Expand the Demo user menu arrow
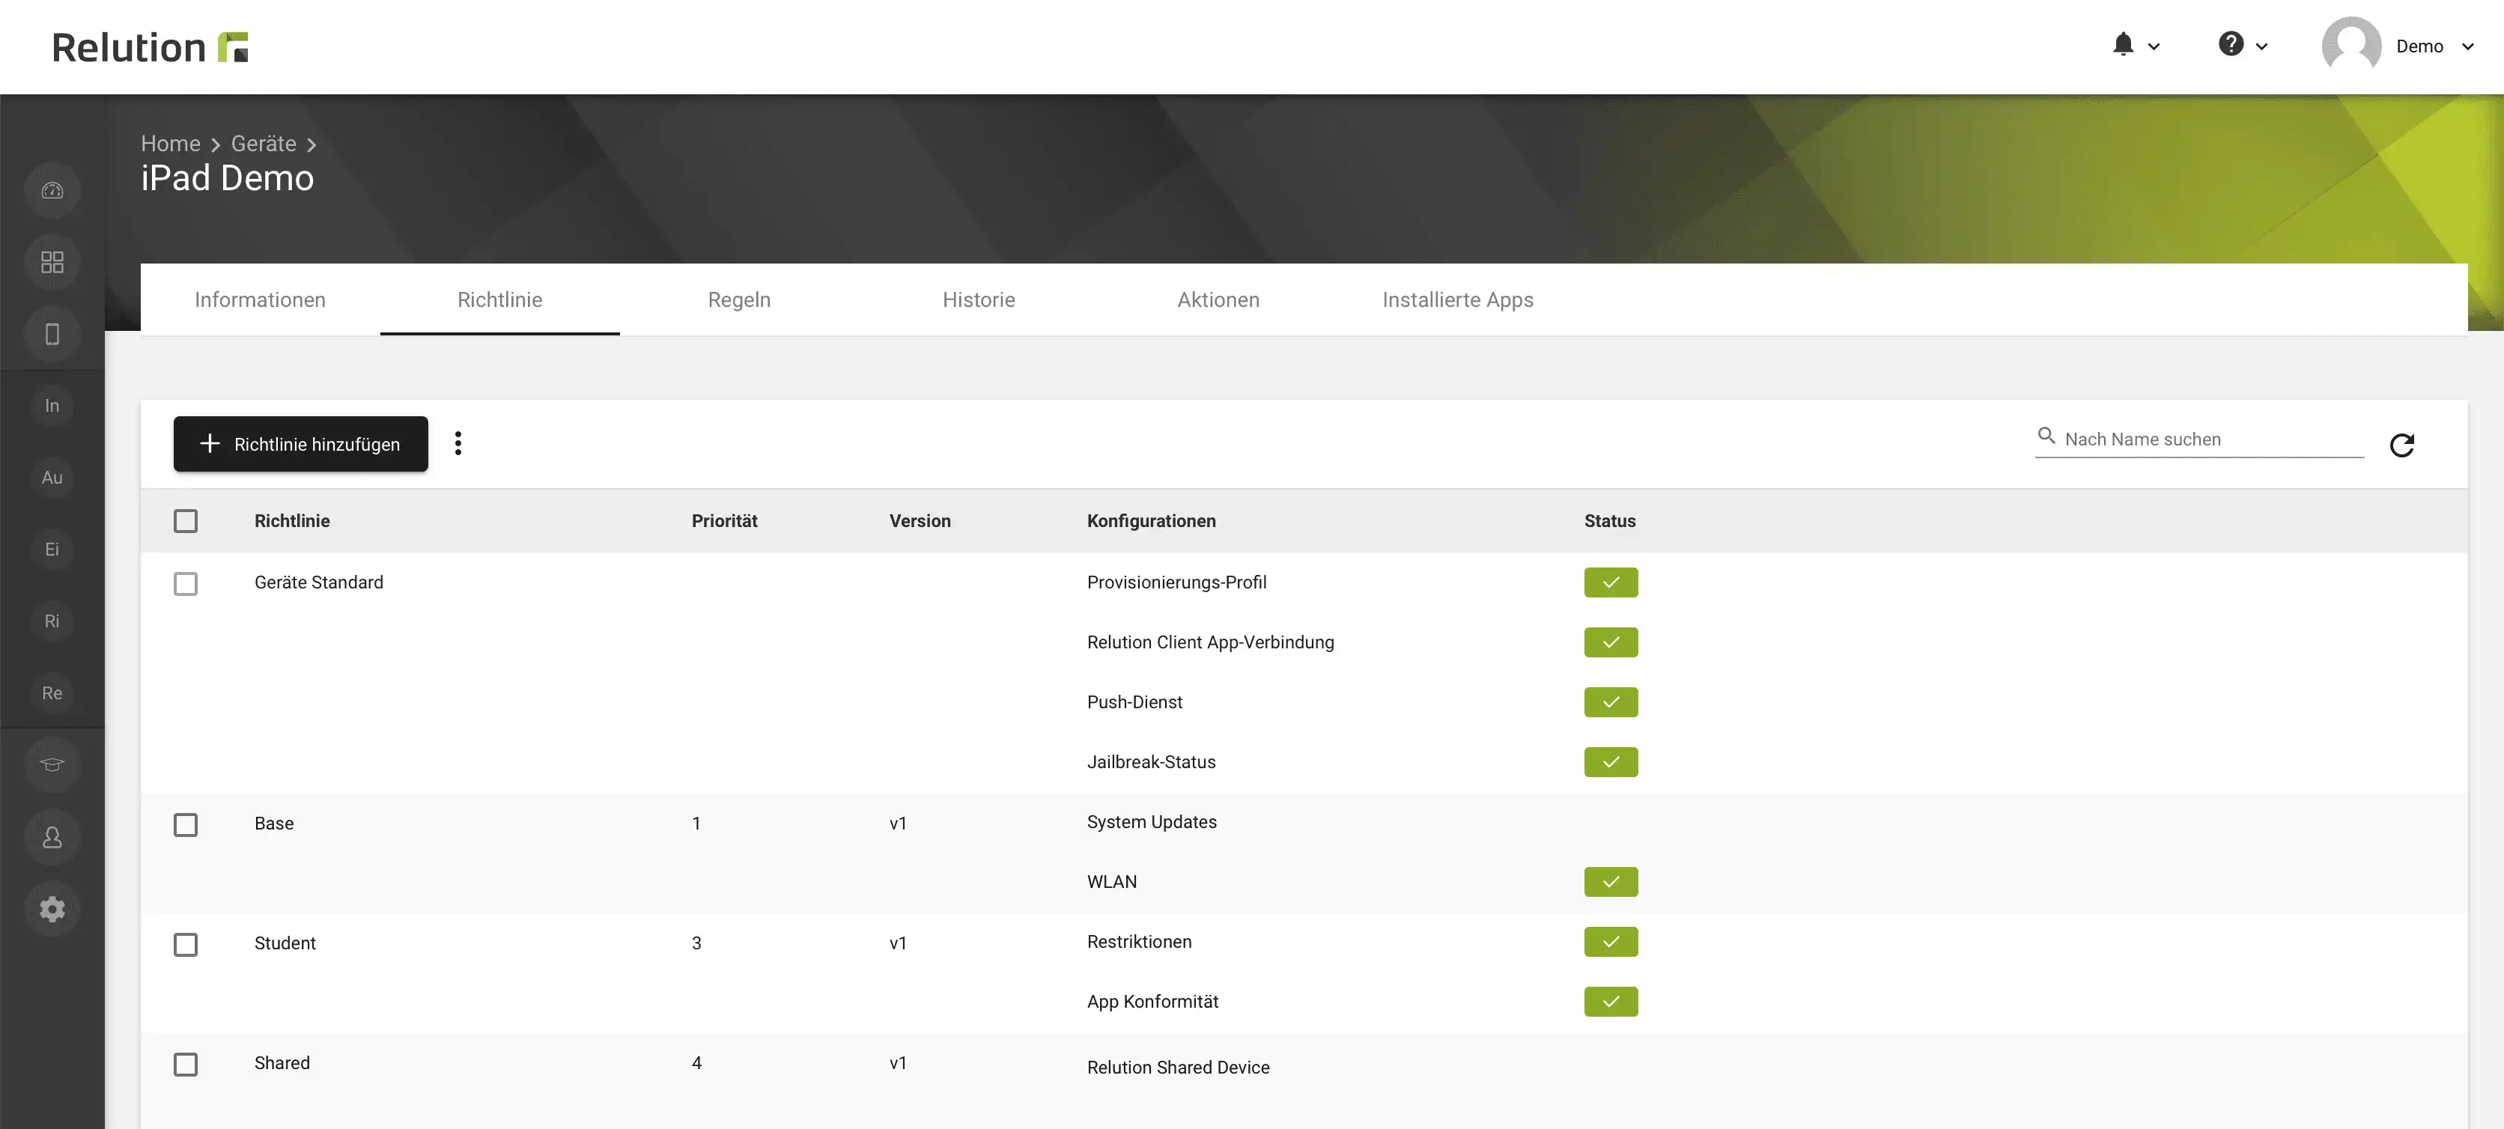This screenshot has height=1129, width=2504. [2467, 46]
